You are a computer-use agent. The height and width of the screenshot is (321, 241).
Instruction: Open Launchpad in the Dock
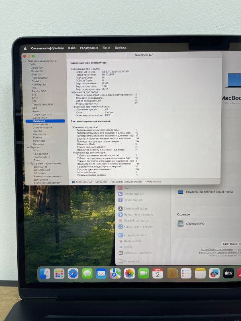point(59,274)
